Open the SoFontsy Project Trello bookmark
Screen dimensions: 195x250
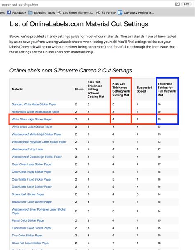(x=136, y=13)
